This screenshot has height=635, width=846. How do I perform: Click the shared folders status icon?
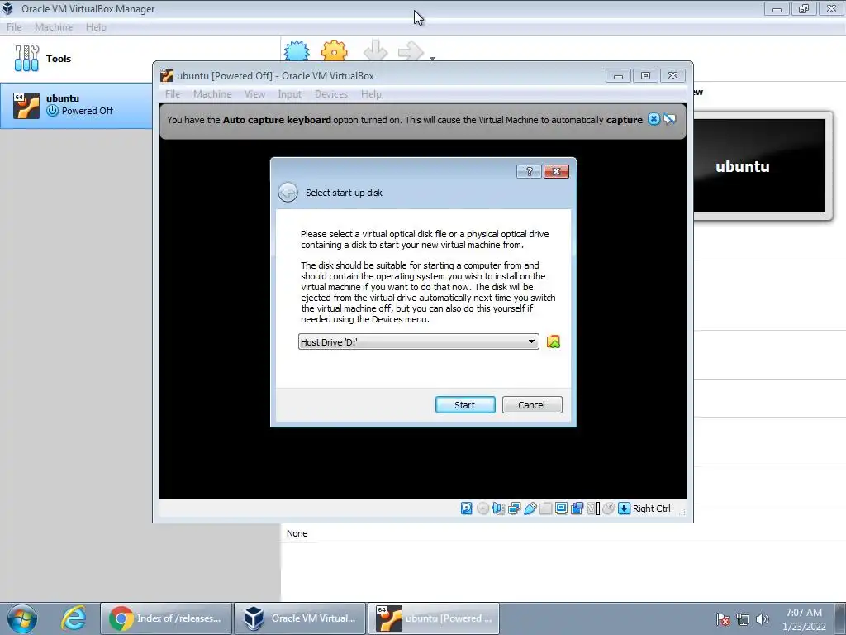pos(545,508)
